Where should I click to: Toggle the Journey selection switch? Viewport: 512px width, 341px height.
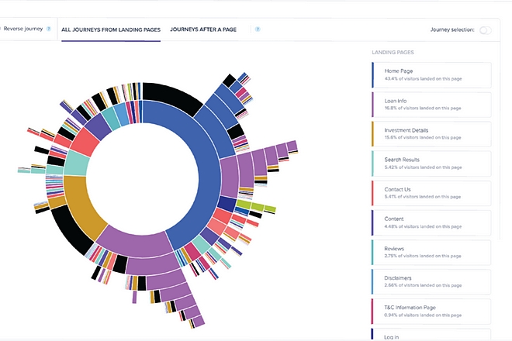tap(486, 30)
